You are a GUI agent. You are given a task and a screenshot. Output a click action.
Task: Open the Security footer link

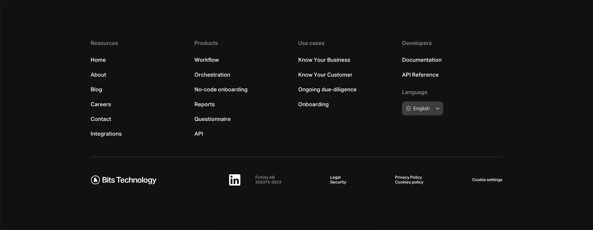pyautogui.click(x=338, y=182)
